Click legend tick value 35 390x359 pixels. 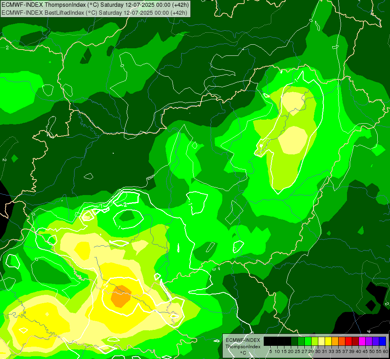click(339, 351)
